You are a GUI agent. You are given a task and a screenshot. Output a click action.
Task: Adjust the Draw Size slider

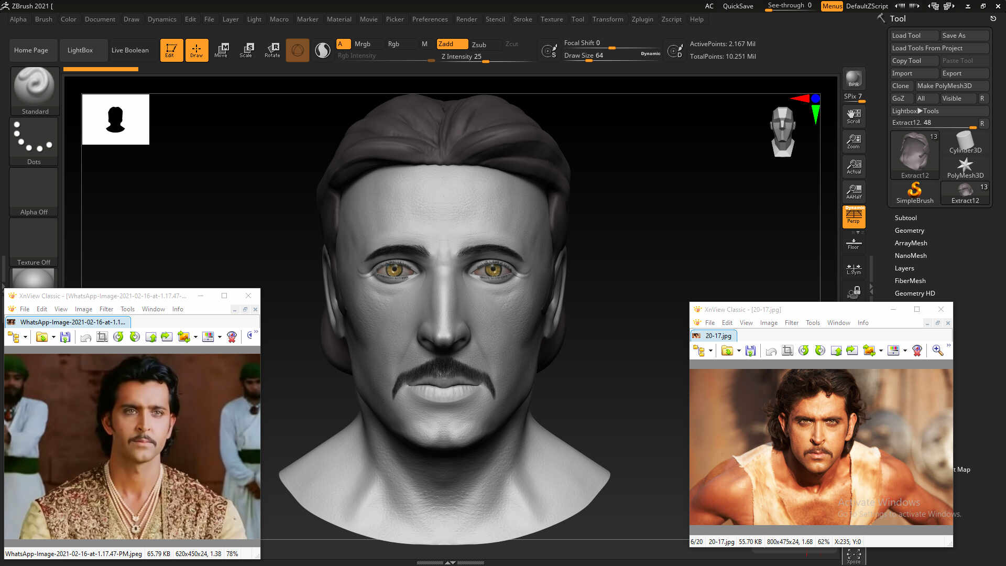tap(612, 56)
